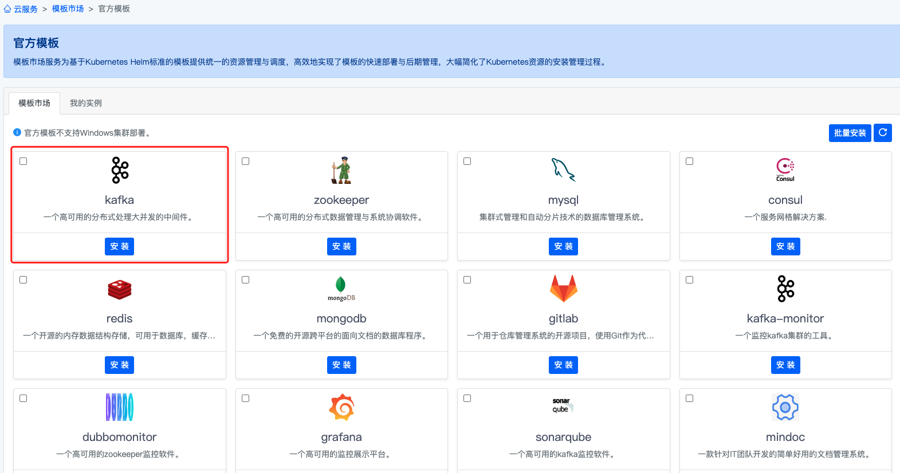Click the grafana swirl logo
This screenshot has width=900, height=473.
[341, 407]
